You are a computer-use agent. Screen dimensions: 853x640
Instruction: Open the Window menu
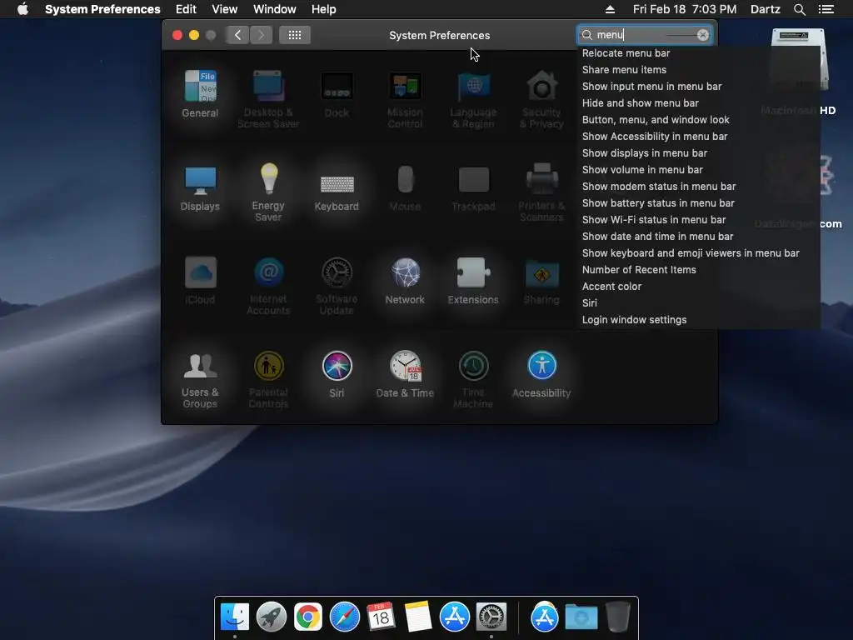coord(275,9)
